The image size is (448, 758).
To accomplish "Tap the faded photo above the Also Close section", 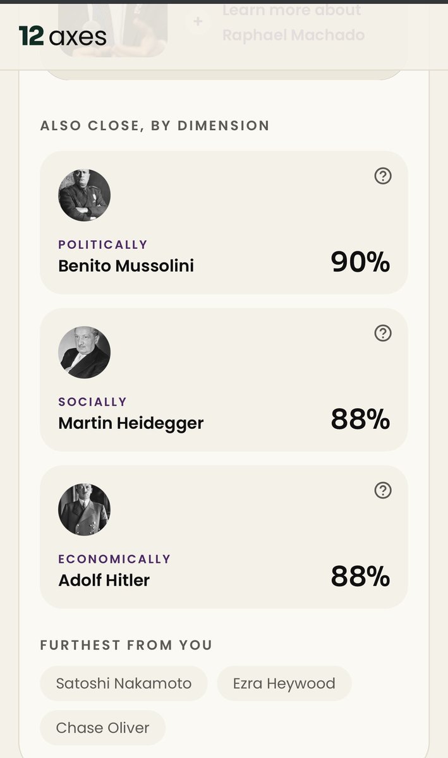I will click(x=112, y=28).
